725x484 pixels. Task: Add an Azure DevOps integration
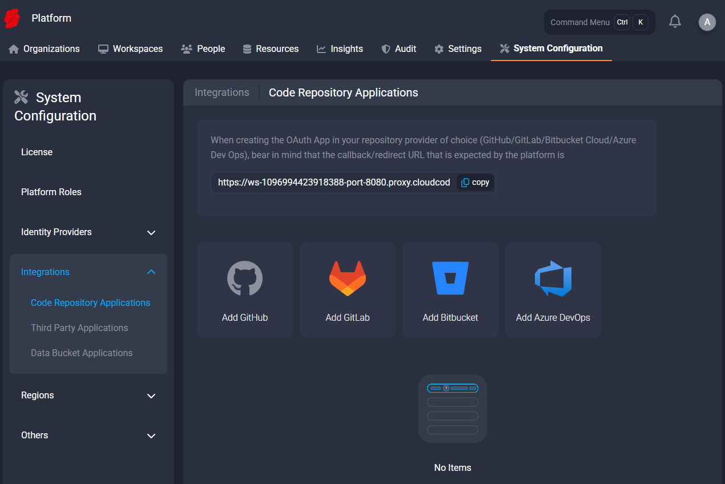point(553,290)
